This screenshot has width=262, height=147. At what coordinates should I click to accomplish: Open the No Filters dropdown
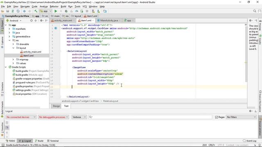click(241, 117)
